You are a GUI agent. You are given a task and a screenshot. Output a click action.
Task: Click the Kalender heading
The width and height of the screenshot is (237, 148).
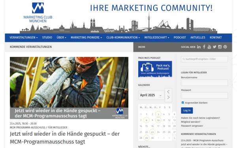(x=144, y=85)
